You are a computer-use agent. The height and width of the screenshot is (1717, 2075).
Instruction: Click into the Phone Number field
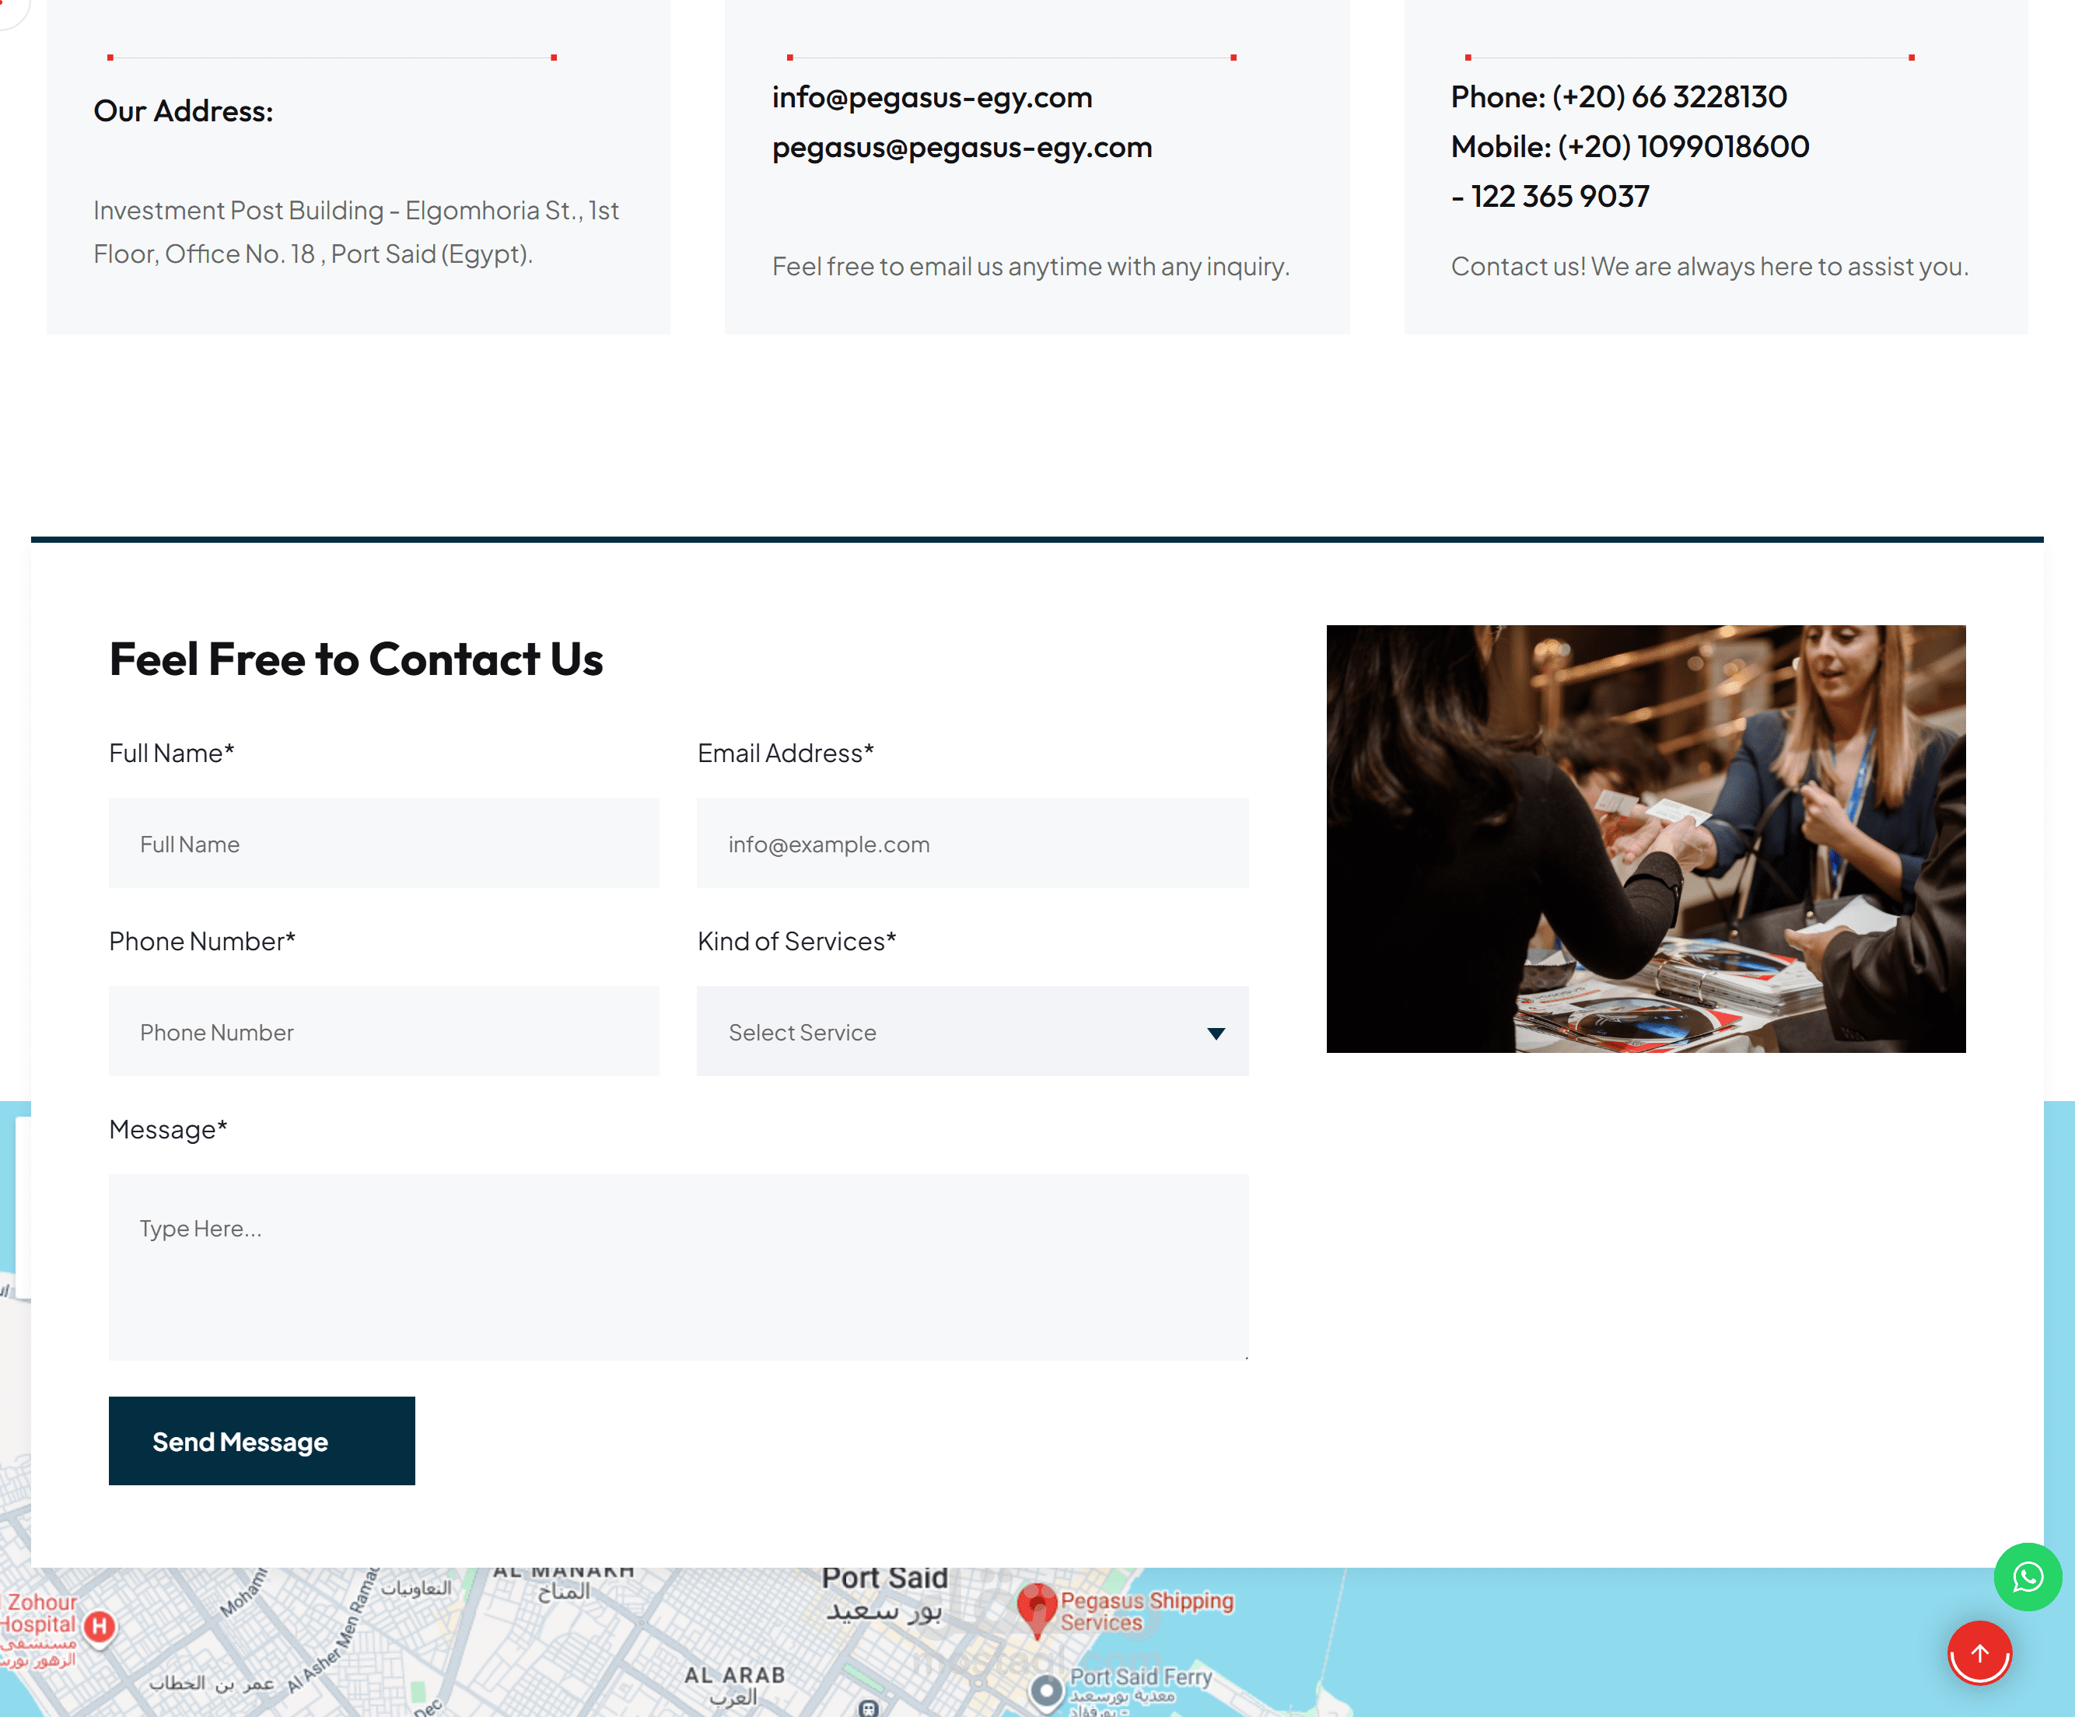click(383, 1031)
